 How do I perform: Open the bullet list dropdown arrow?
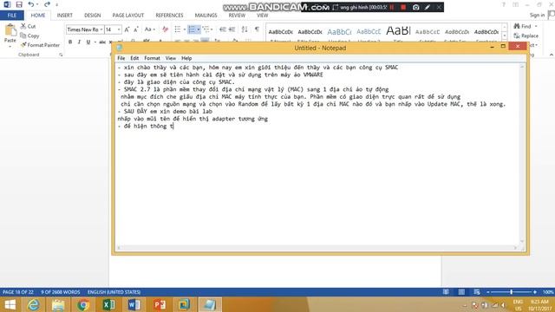(x=185, y=29)
